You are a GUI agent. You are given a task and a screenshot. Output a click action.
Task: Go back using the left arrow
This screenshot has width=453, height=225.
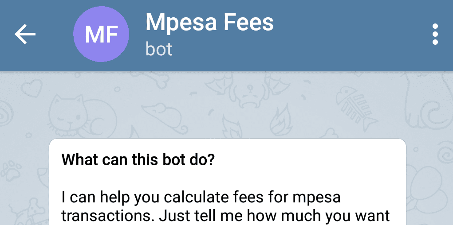point(25,34)
